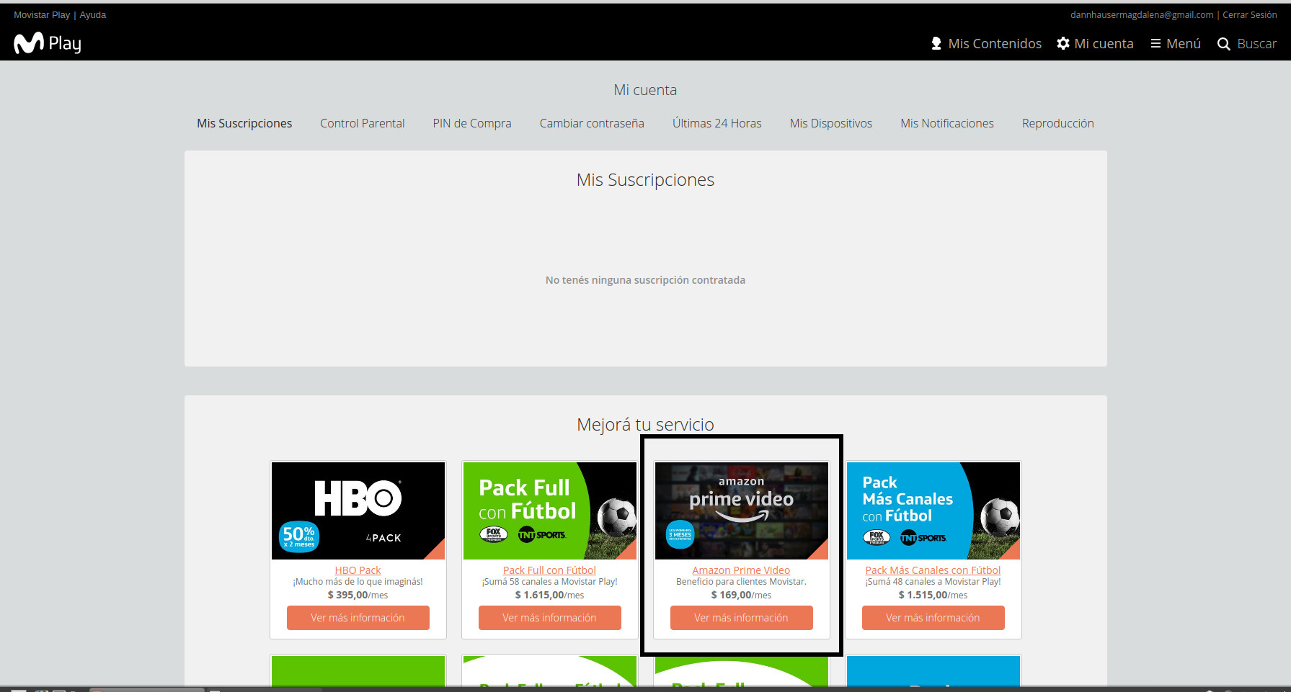Screen dimensions: 1291x692
Task: Open the Mis Notificaciones tab
Action: coord(946,123)
